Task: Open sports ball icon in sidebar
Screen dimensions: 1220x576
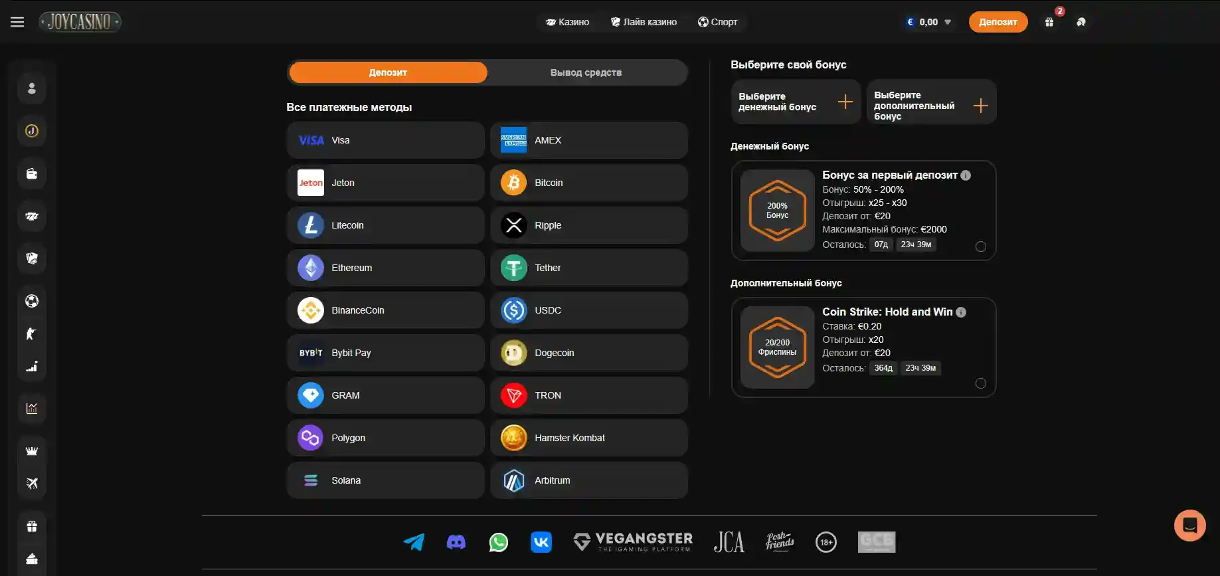Action: (32, 301)
